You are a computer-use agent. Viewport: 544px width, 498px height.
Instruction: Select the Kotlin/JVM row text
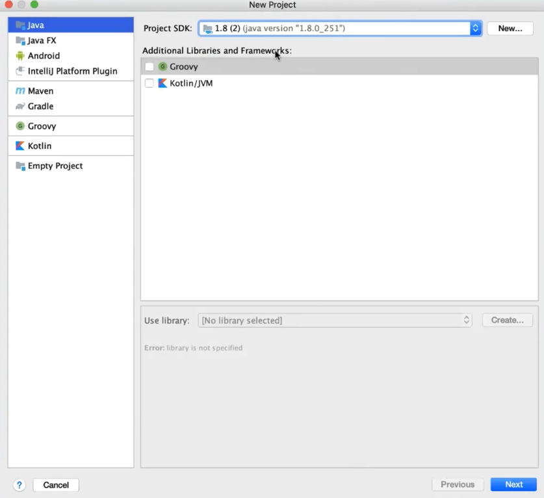coord(191,83)
